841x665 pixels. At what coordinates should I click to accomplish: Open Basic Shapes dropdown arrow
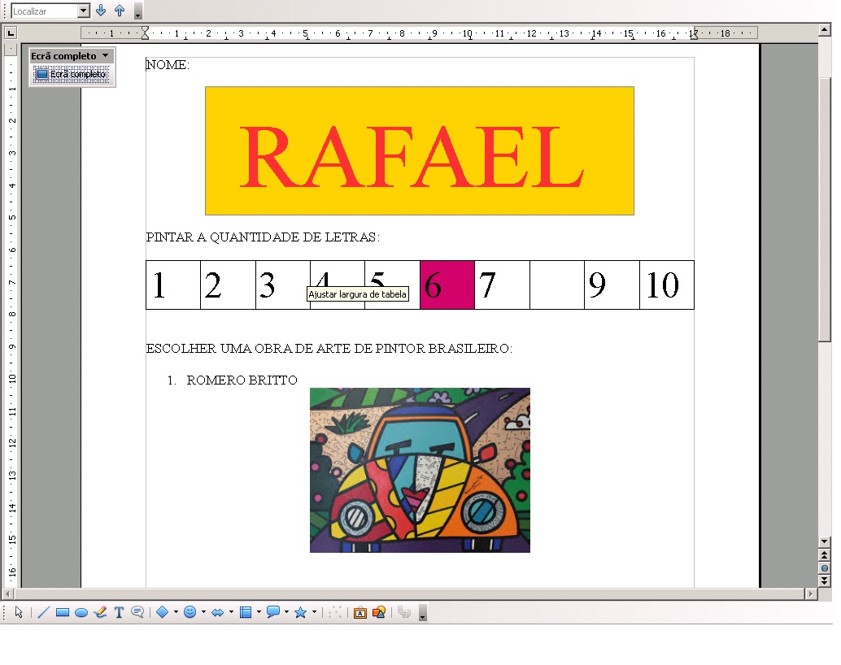(x=176, y=612)
